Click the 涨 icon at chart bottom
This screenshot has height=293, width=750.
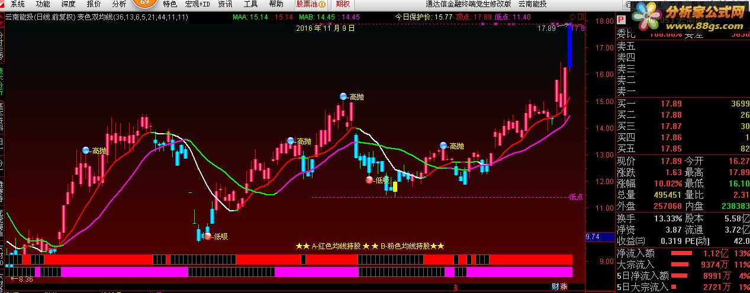(x=564, y=286)
